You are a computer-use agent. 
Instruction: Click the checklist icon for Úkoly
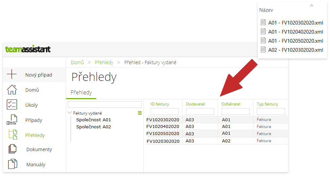click(x=12, y=104)
